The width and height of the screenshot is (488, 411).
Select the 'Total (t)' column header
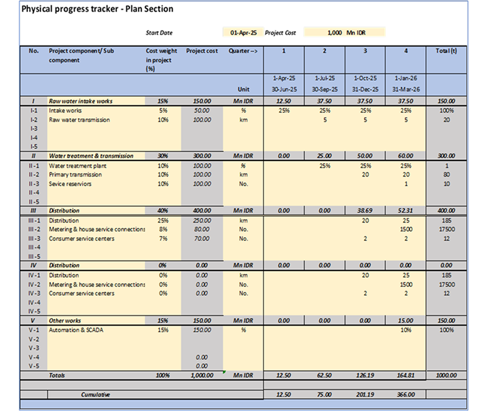[x=446, y=51]
